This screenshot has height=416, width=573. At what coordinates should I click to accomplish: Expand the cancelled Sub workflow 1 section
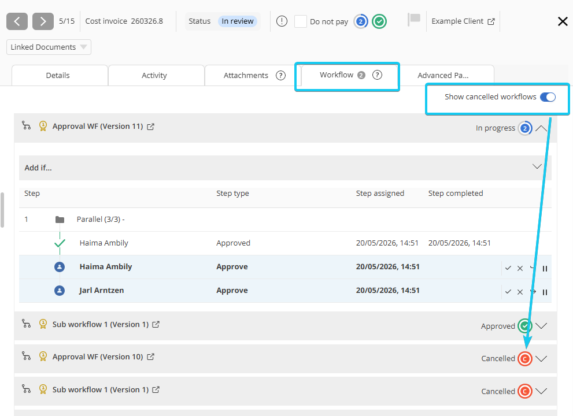[541, 391]
